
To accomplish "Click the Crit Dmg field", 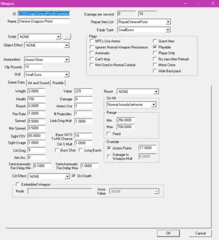I will click(x=36, y=150).
